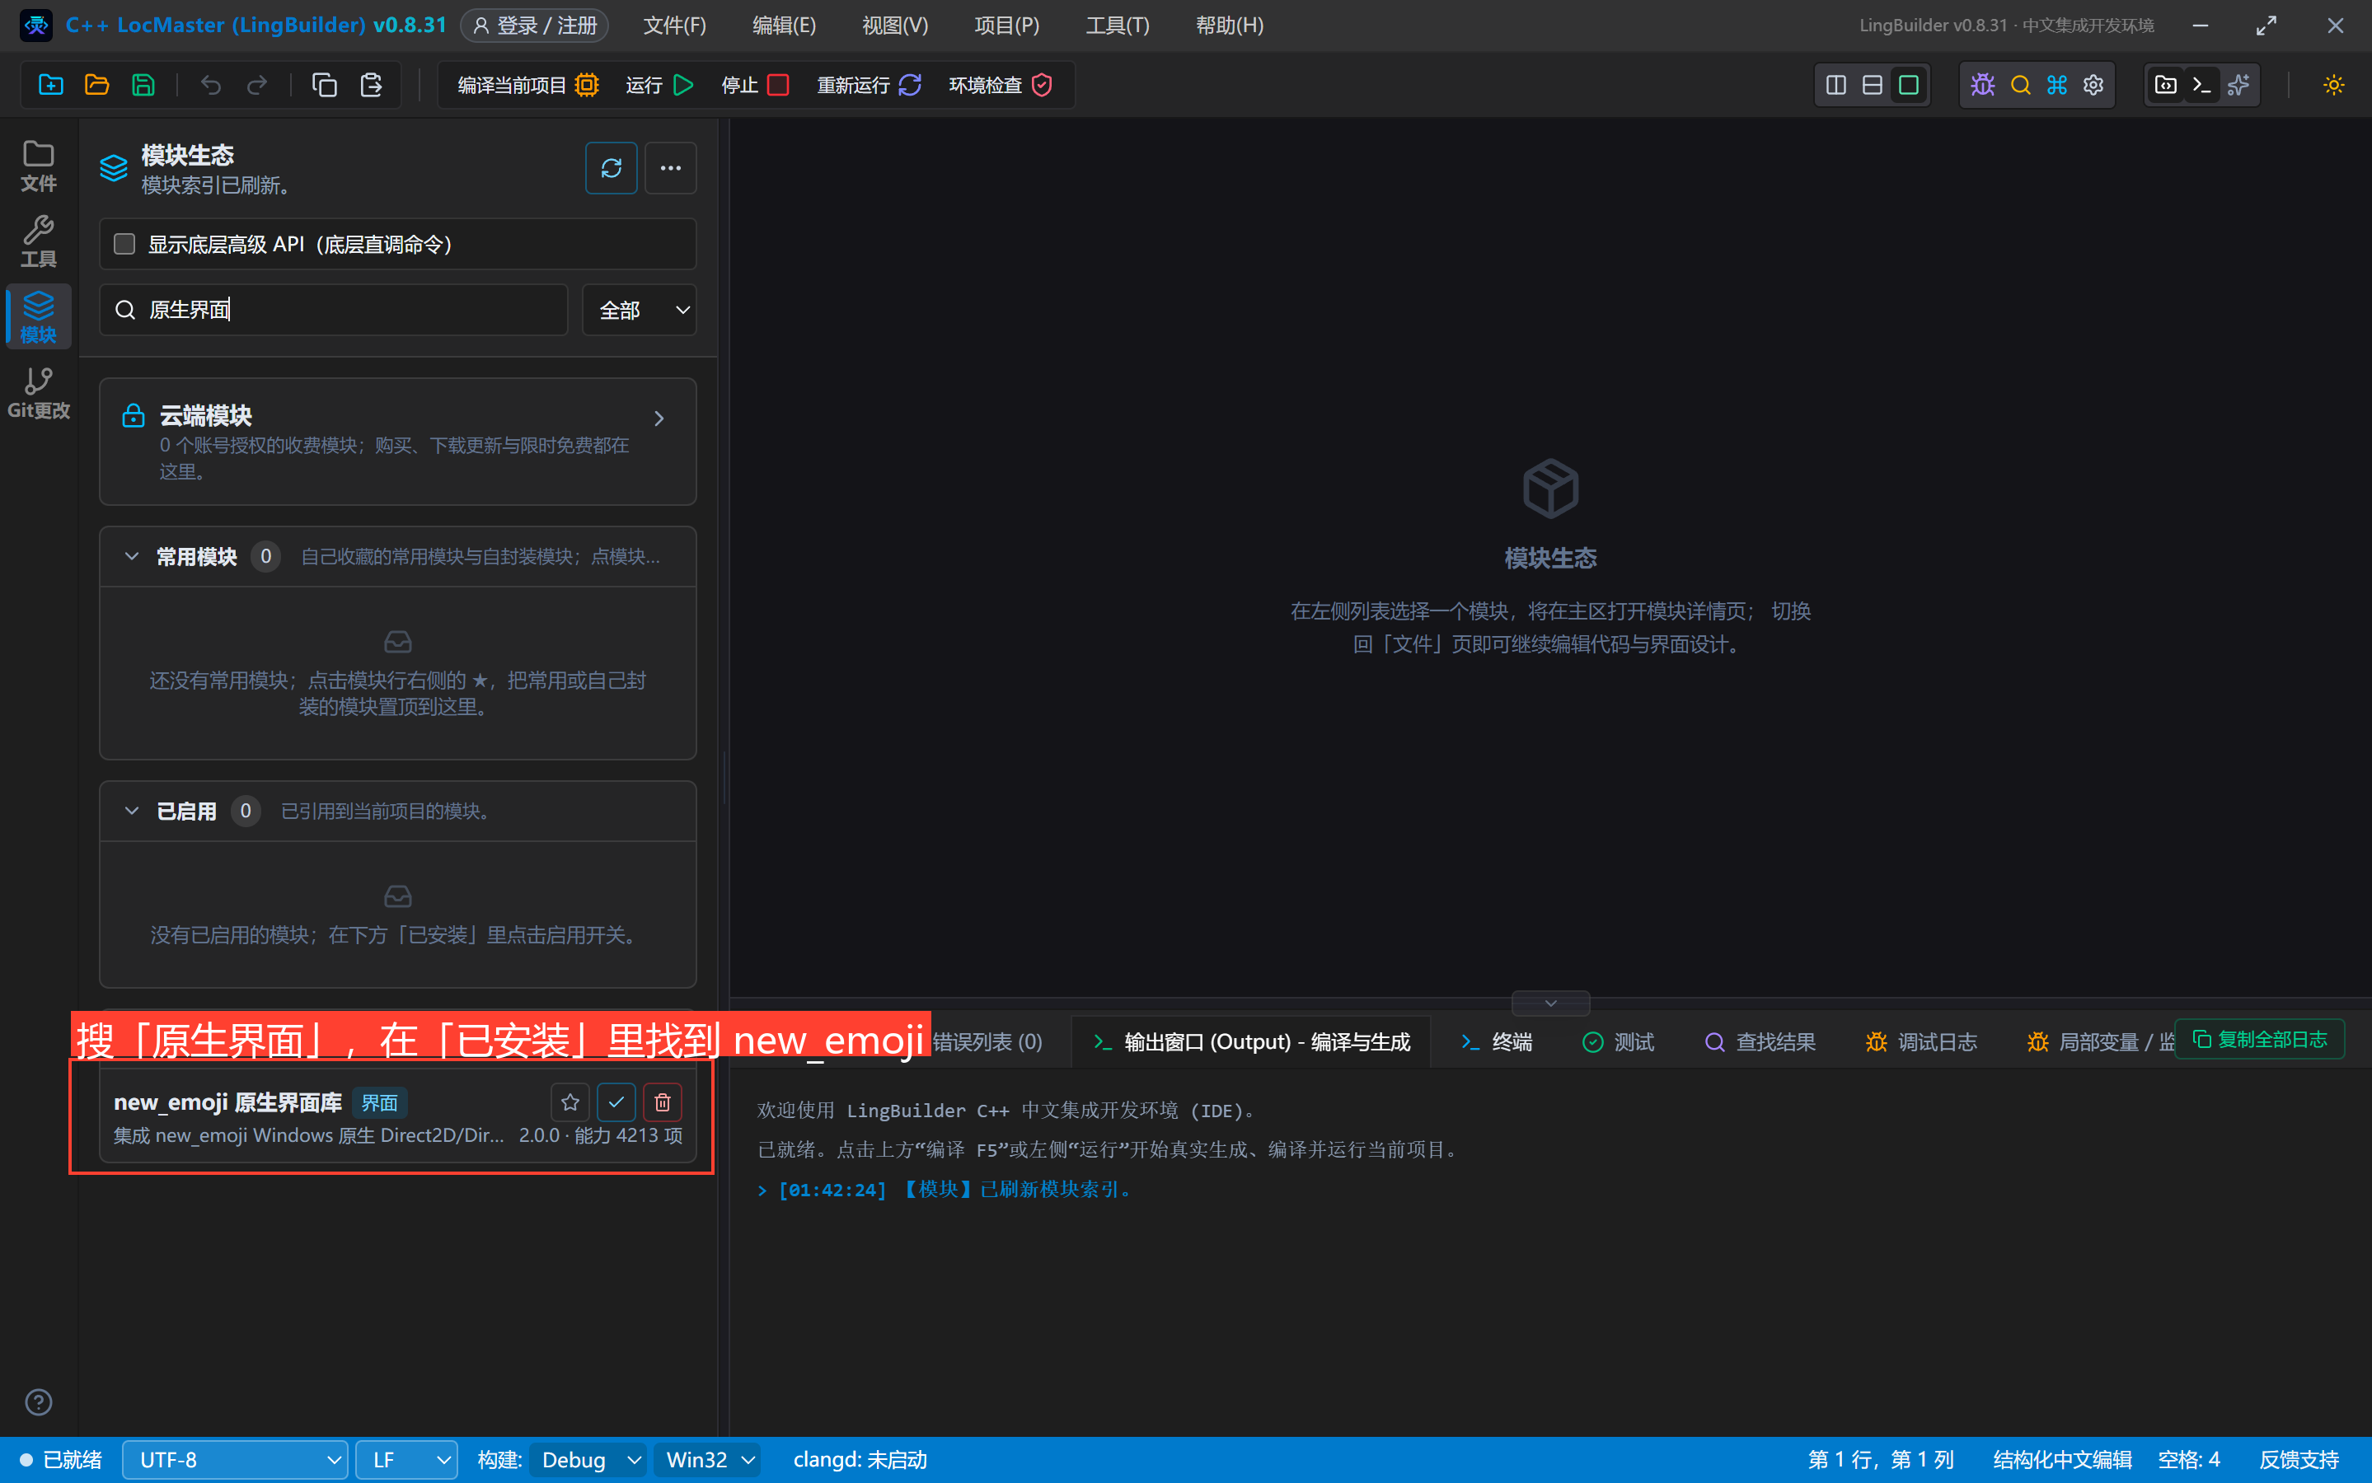Click the purple debug bug icon
This screenshot has height=1483, width=2372.
click(x=1982, y=86)
